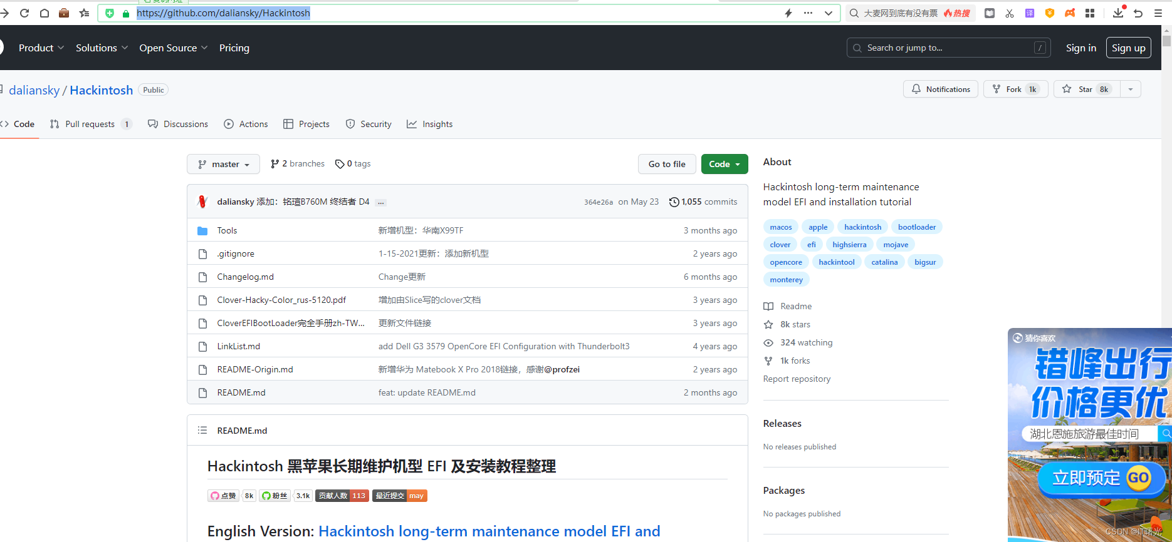
Task: Reload the page with the refresh icon
Action: (x=24, y=13)
